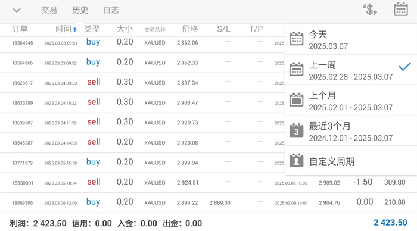This screenshot has width=417, height=231.
Task: Choose 最近3个月 date range
Action: (351, 131)
